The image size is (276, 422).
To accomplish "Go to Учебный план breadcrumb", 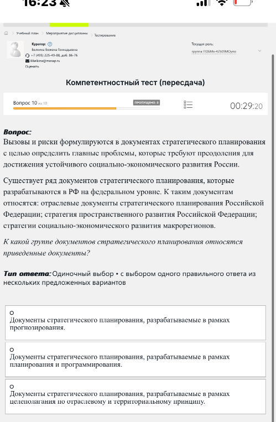I will 28,33.
